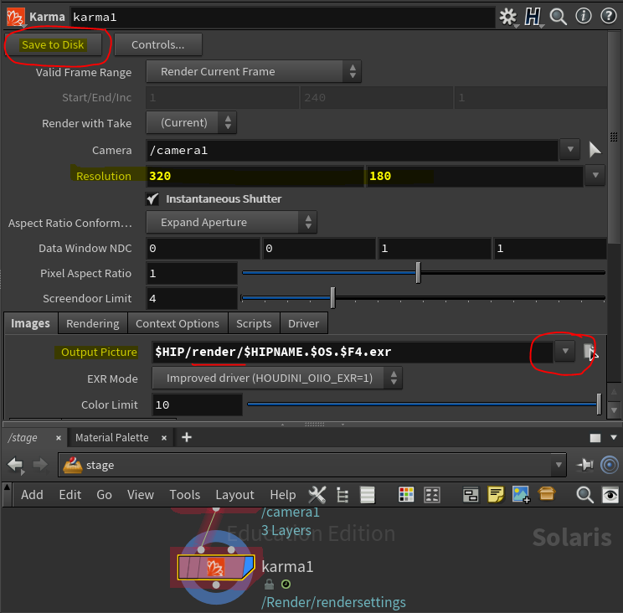Image resolution: width=623 pixels, height=613 pixels.
Task: Click the Houdini H presets icon
Action: pos(533,16)
